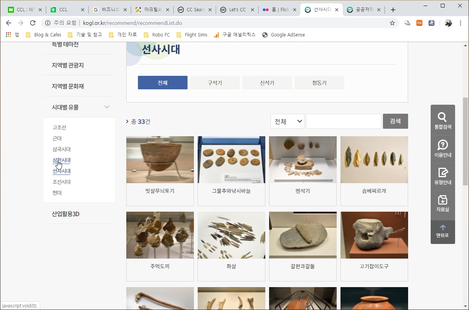Open the 개인 자료 bookmark folder
The height and width of the screenshot is (310, 469).
coord(123,35)
